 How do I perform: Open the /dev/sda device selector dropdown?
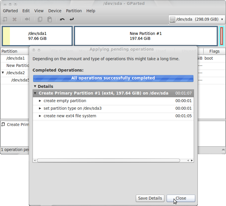[x=197, y=19]
